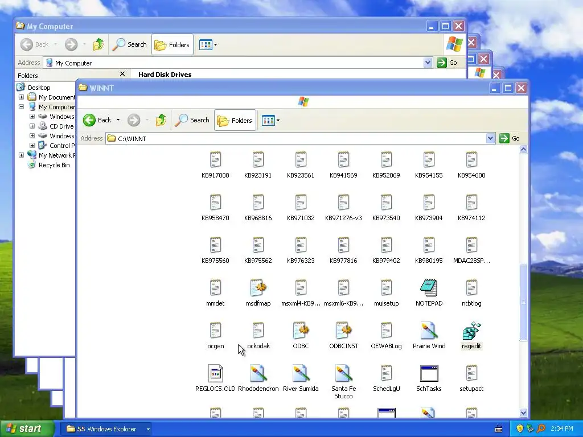Viewport: 583px width, 437px height.
Task: Select the muisetup log file
Action: point(386,288)
